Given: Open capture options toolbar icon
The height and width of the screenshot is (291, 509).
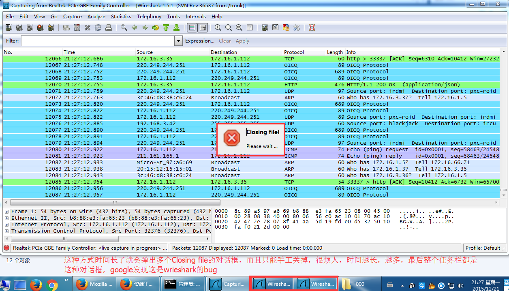Looking at the screenshot, I should click(x=19, y=28).
